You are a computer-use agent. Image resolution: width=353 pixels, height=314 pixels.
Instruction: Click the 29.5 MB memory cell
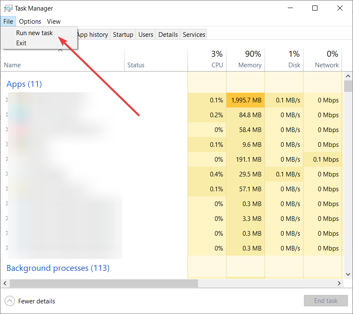(245, 174)
